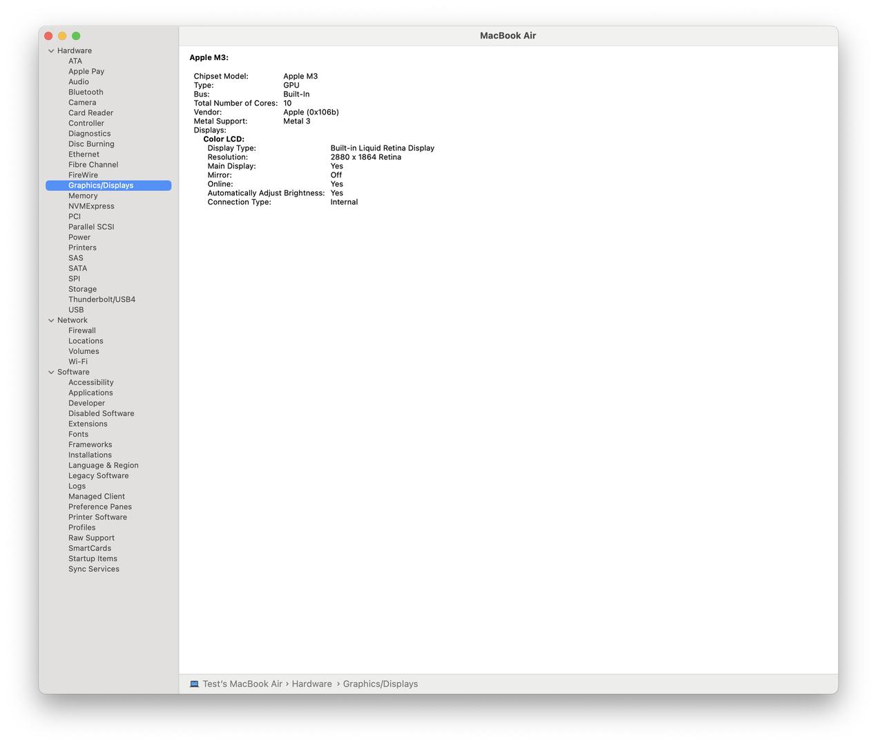Show installed Applications list

[90, 393]
